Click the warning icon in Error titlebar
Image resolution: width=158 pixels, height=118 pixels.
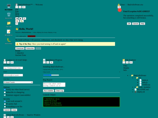click(x=119, y=5)
